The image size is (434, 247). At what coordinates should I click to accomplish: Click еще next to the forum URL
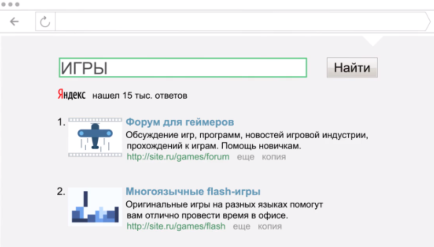point(246,157)
